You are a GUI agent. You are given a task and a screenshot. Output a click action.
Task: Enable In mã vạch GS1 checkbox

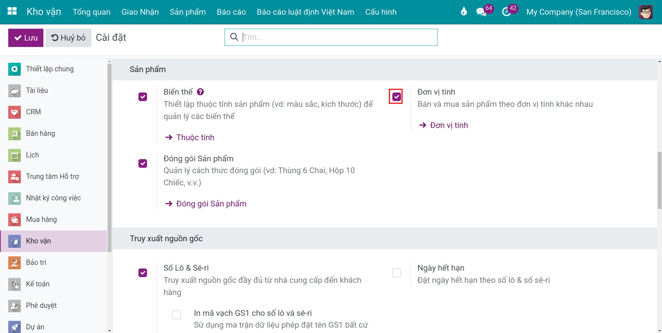pos(176,314)
